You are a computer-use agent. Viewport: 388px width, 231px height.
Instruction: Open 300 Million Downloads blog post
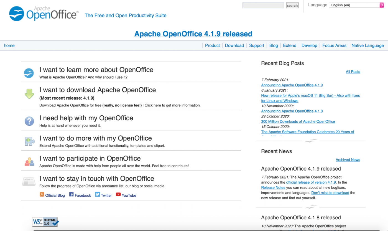coord(298,121)
